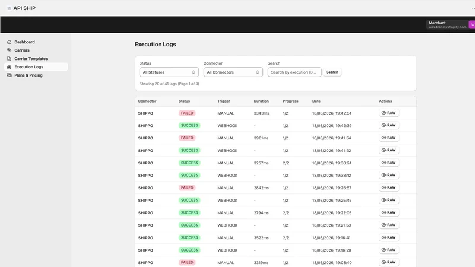Select Execution Logs in sidebar
Viewport: 475px width, 267px height.
click(x=36, y=67)
